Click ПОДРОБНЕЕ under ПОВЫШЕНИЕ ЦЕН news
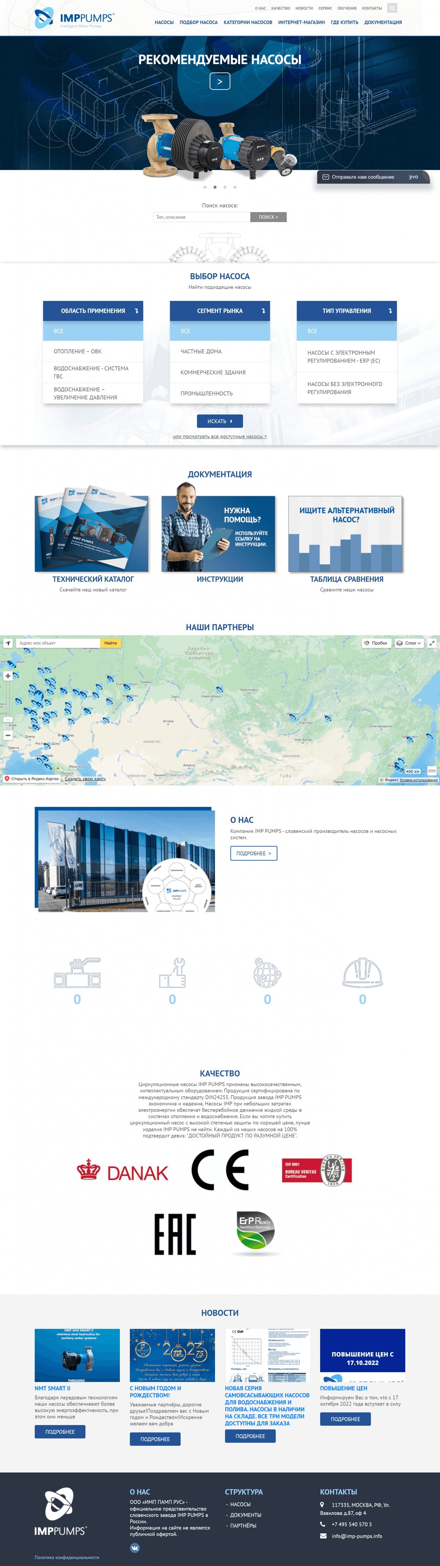440x1566 pixels. tap(345, 1419)
